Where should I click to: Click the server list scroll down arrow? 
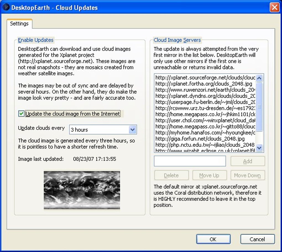[259, 148]
